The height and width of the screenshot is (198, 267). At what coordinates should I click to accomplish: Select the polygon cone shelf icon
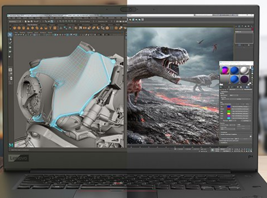28,28
